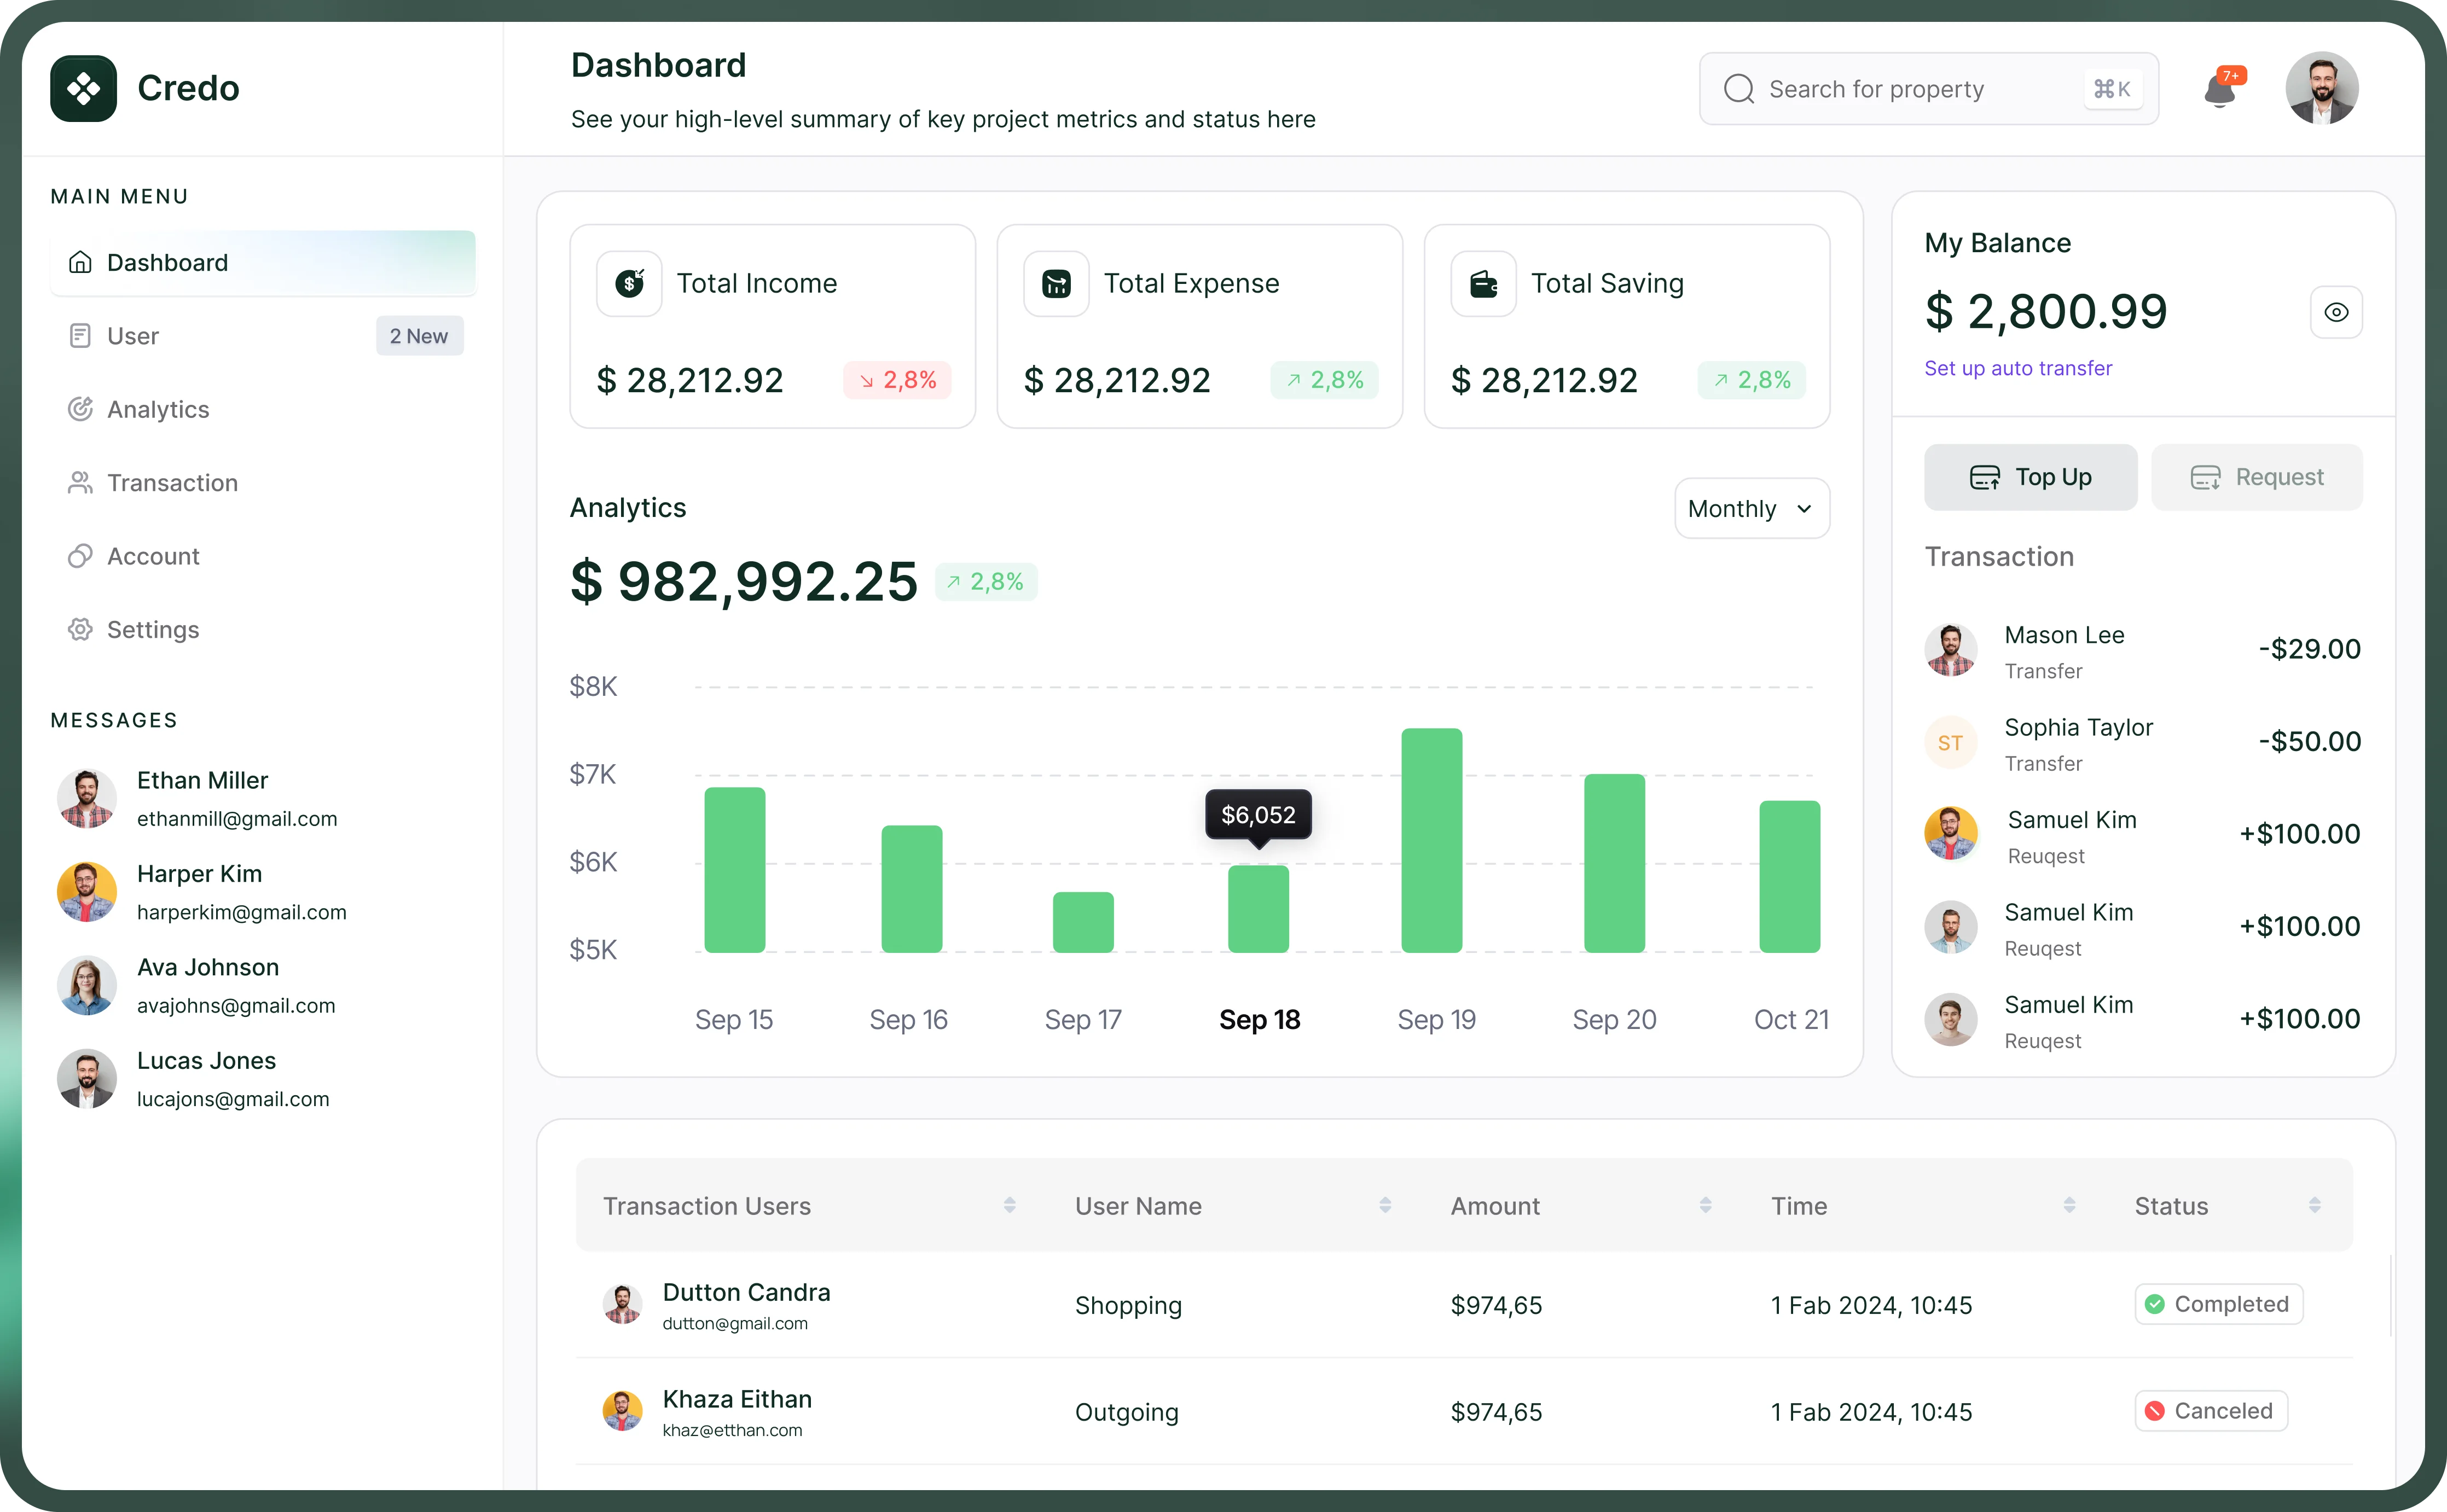The image size is (2447, 1512).
Task: Sort the Status column using its chevrons
Action: (x=2315, y=1205)
